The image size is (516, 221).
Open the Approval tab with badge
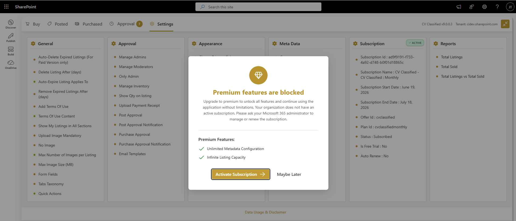coord(126,24)
